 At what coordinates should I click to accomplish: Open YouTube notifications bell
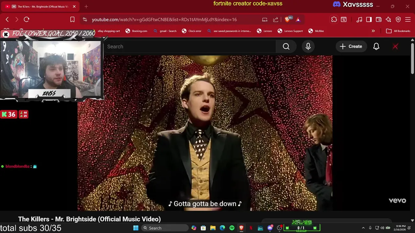coord(376,46)
